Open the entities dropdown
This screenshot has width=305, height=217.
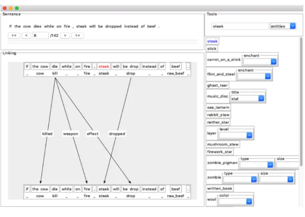283,26
